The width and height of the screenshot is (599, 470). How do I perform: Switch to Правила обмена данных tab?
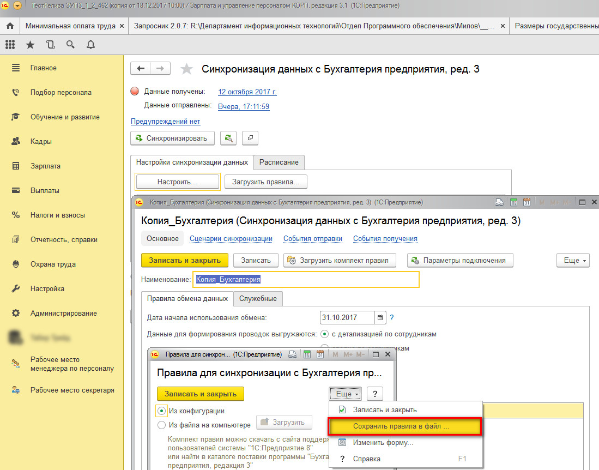tap(187, 298)
